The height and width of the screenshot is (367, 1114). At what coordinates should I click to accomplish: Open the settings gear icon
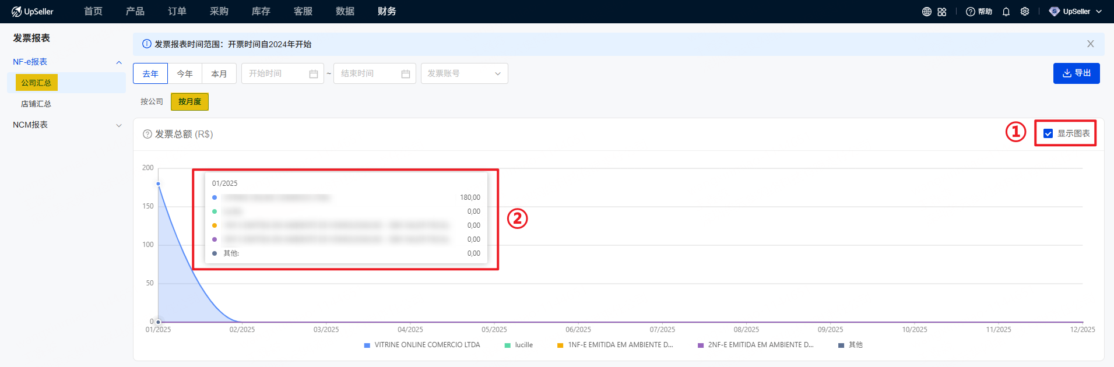[1025, 12]
